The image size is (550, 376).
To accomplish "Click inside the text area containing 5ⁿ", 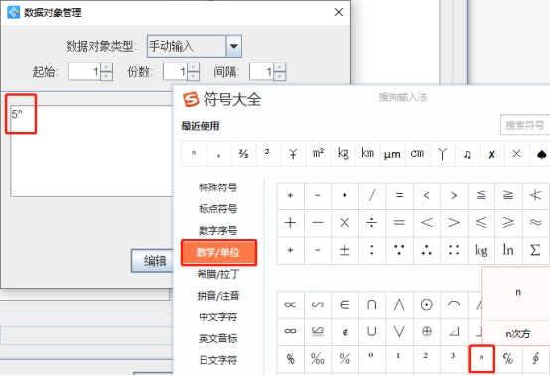I will (92, 152).
